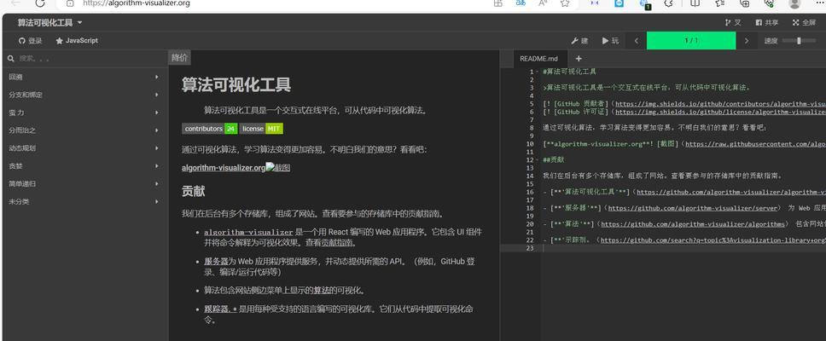Click the GitHub 登录 sign-in button
The width and height of the screenshot is (826, 341).
(x=31, y=41)
